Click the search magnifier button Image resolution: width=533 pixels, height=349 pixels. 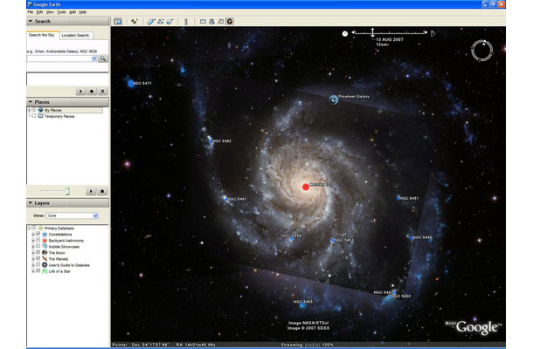102,58
